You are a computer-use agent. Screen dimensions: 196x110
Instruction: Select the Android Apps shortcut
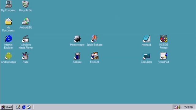[x=8, y=56]
